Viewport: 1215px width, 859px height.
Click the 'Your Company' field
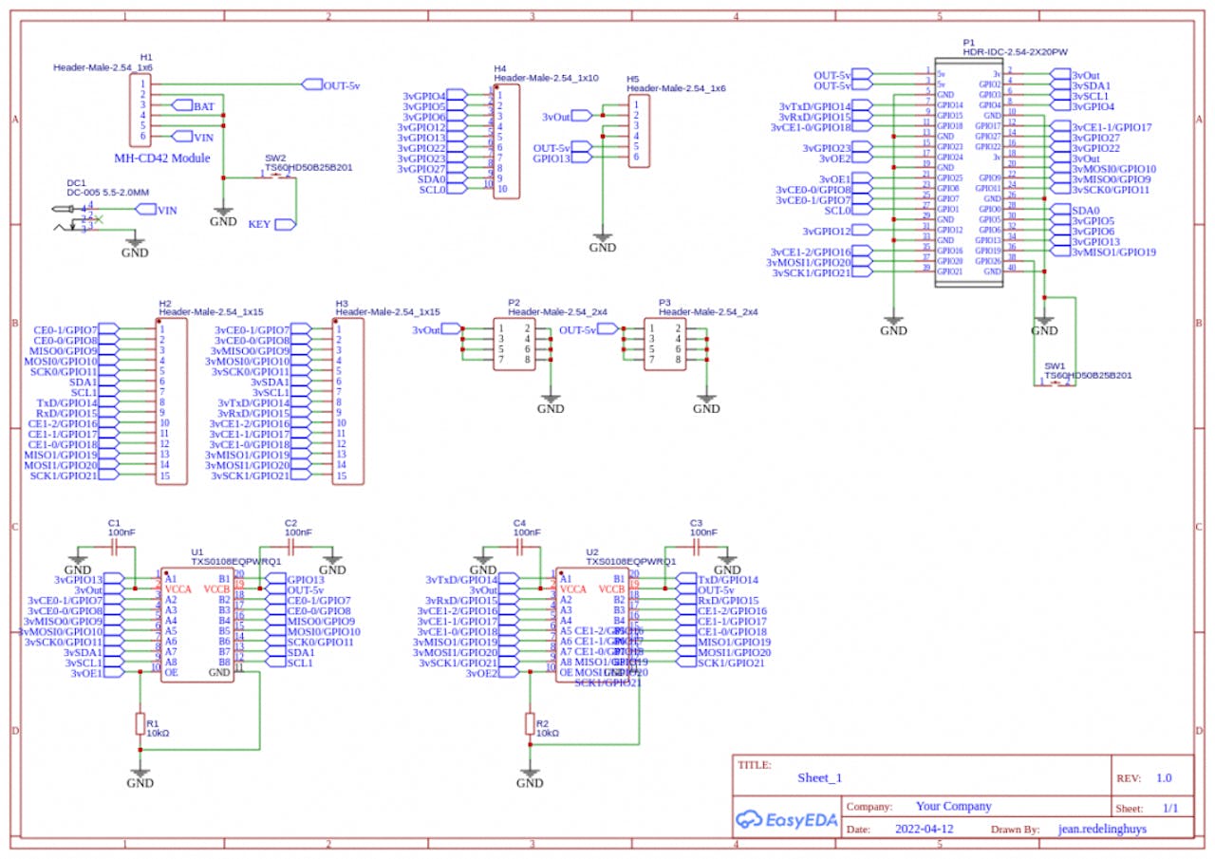click(x=953, y=806)
